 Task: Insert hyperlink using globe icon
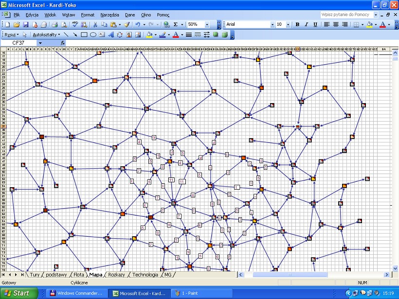click(x=166, y=25)
